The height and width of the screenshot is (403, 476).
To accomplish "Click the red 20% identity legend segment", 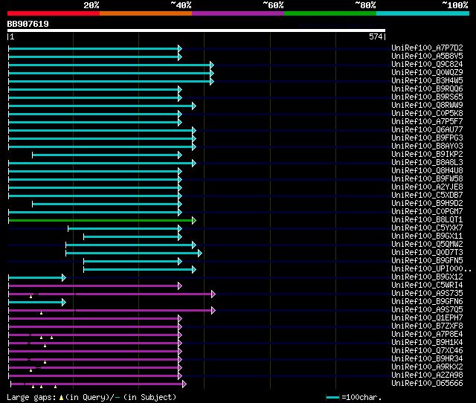I will coord(54,13).
